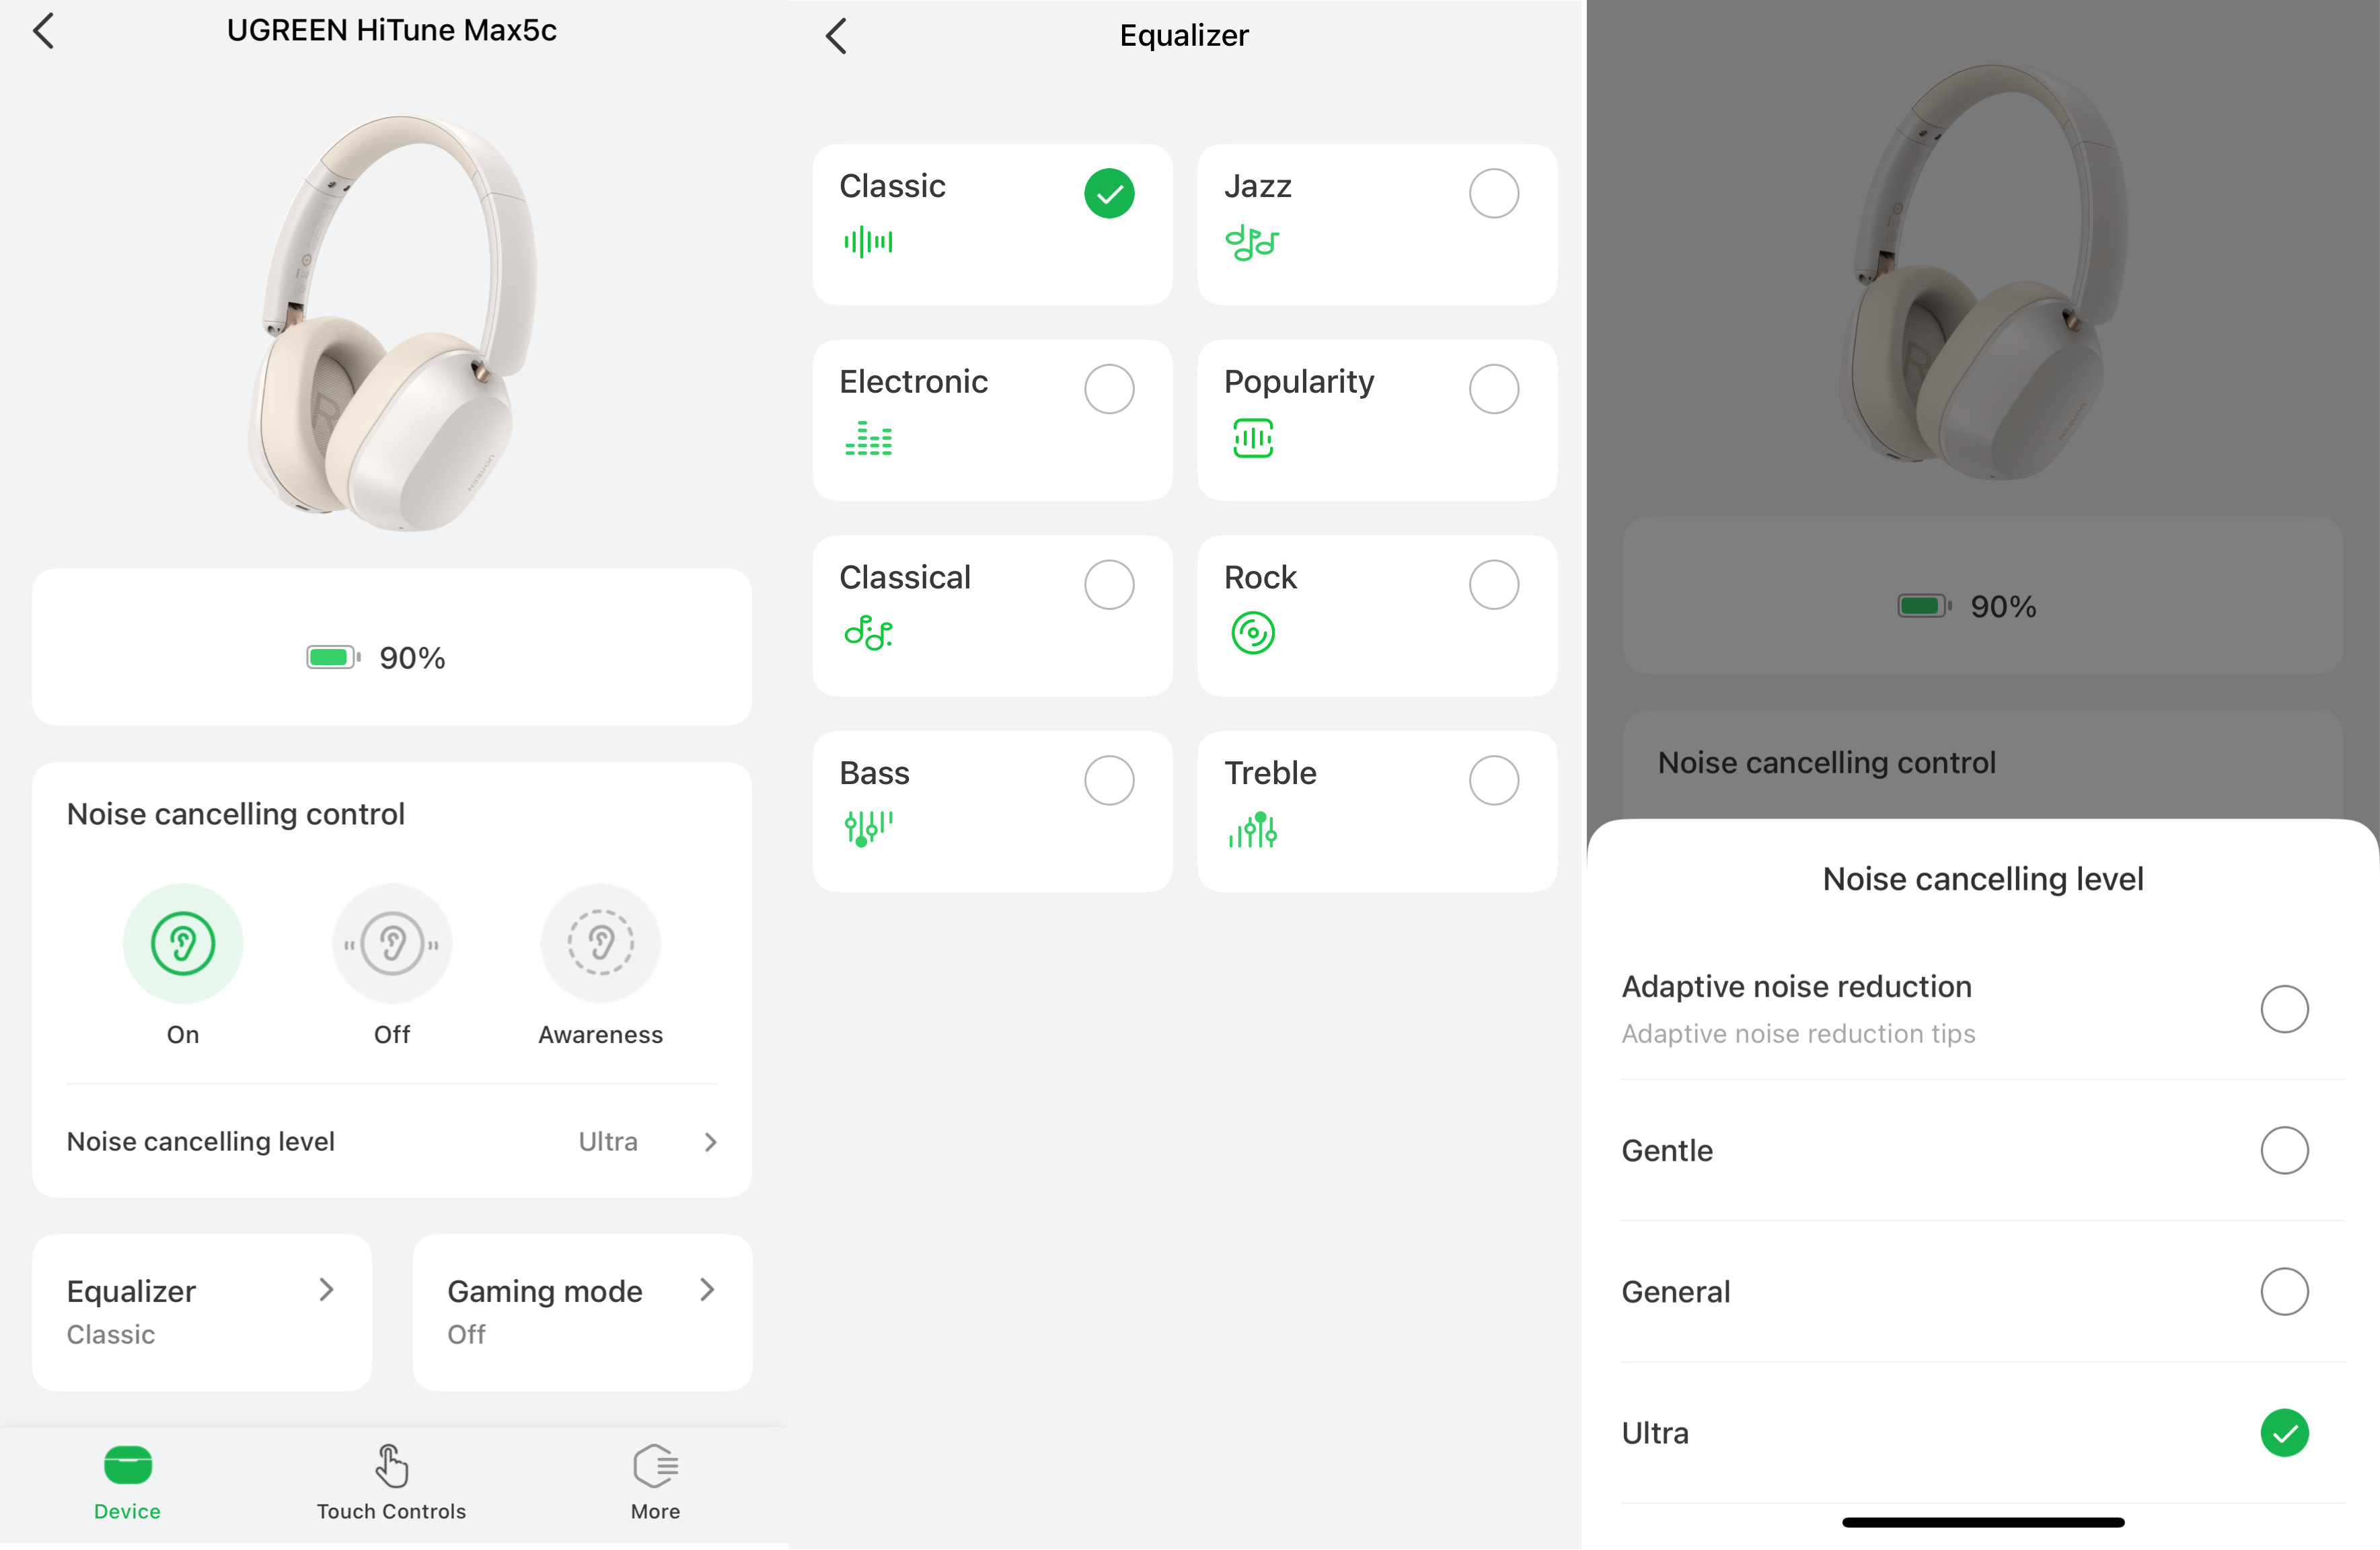Image resolution: width=2380 pixels, height=1550 pixels.
Task: Open Gaming mode settings chevron
Action: point(707,1290)
